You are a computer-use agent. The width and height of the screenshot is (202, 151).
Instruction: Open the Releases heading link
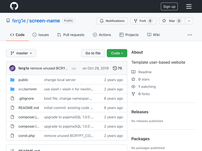(x=140, y=112)
